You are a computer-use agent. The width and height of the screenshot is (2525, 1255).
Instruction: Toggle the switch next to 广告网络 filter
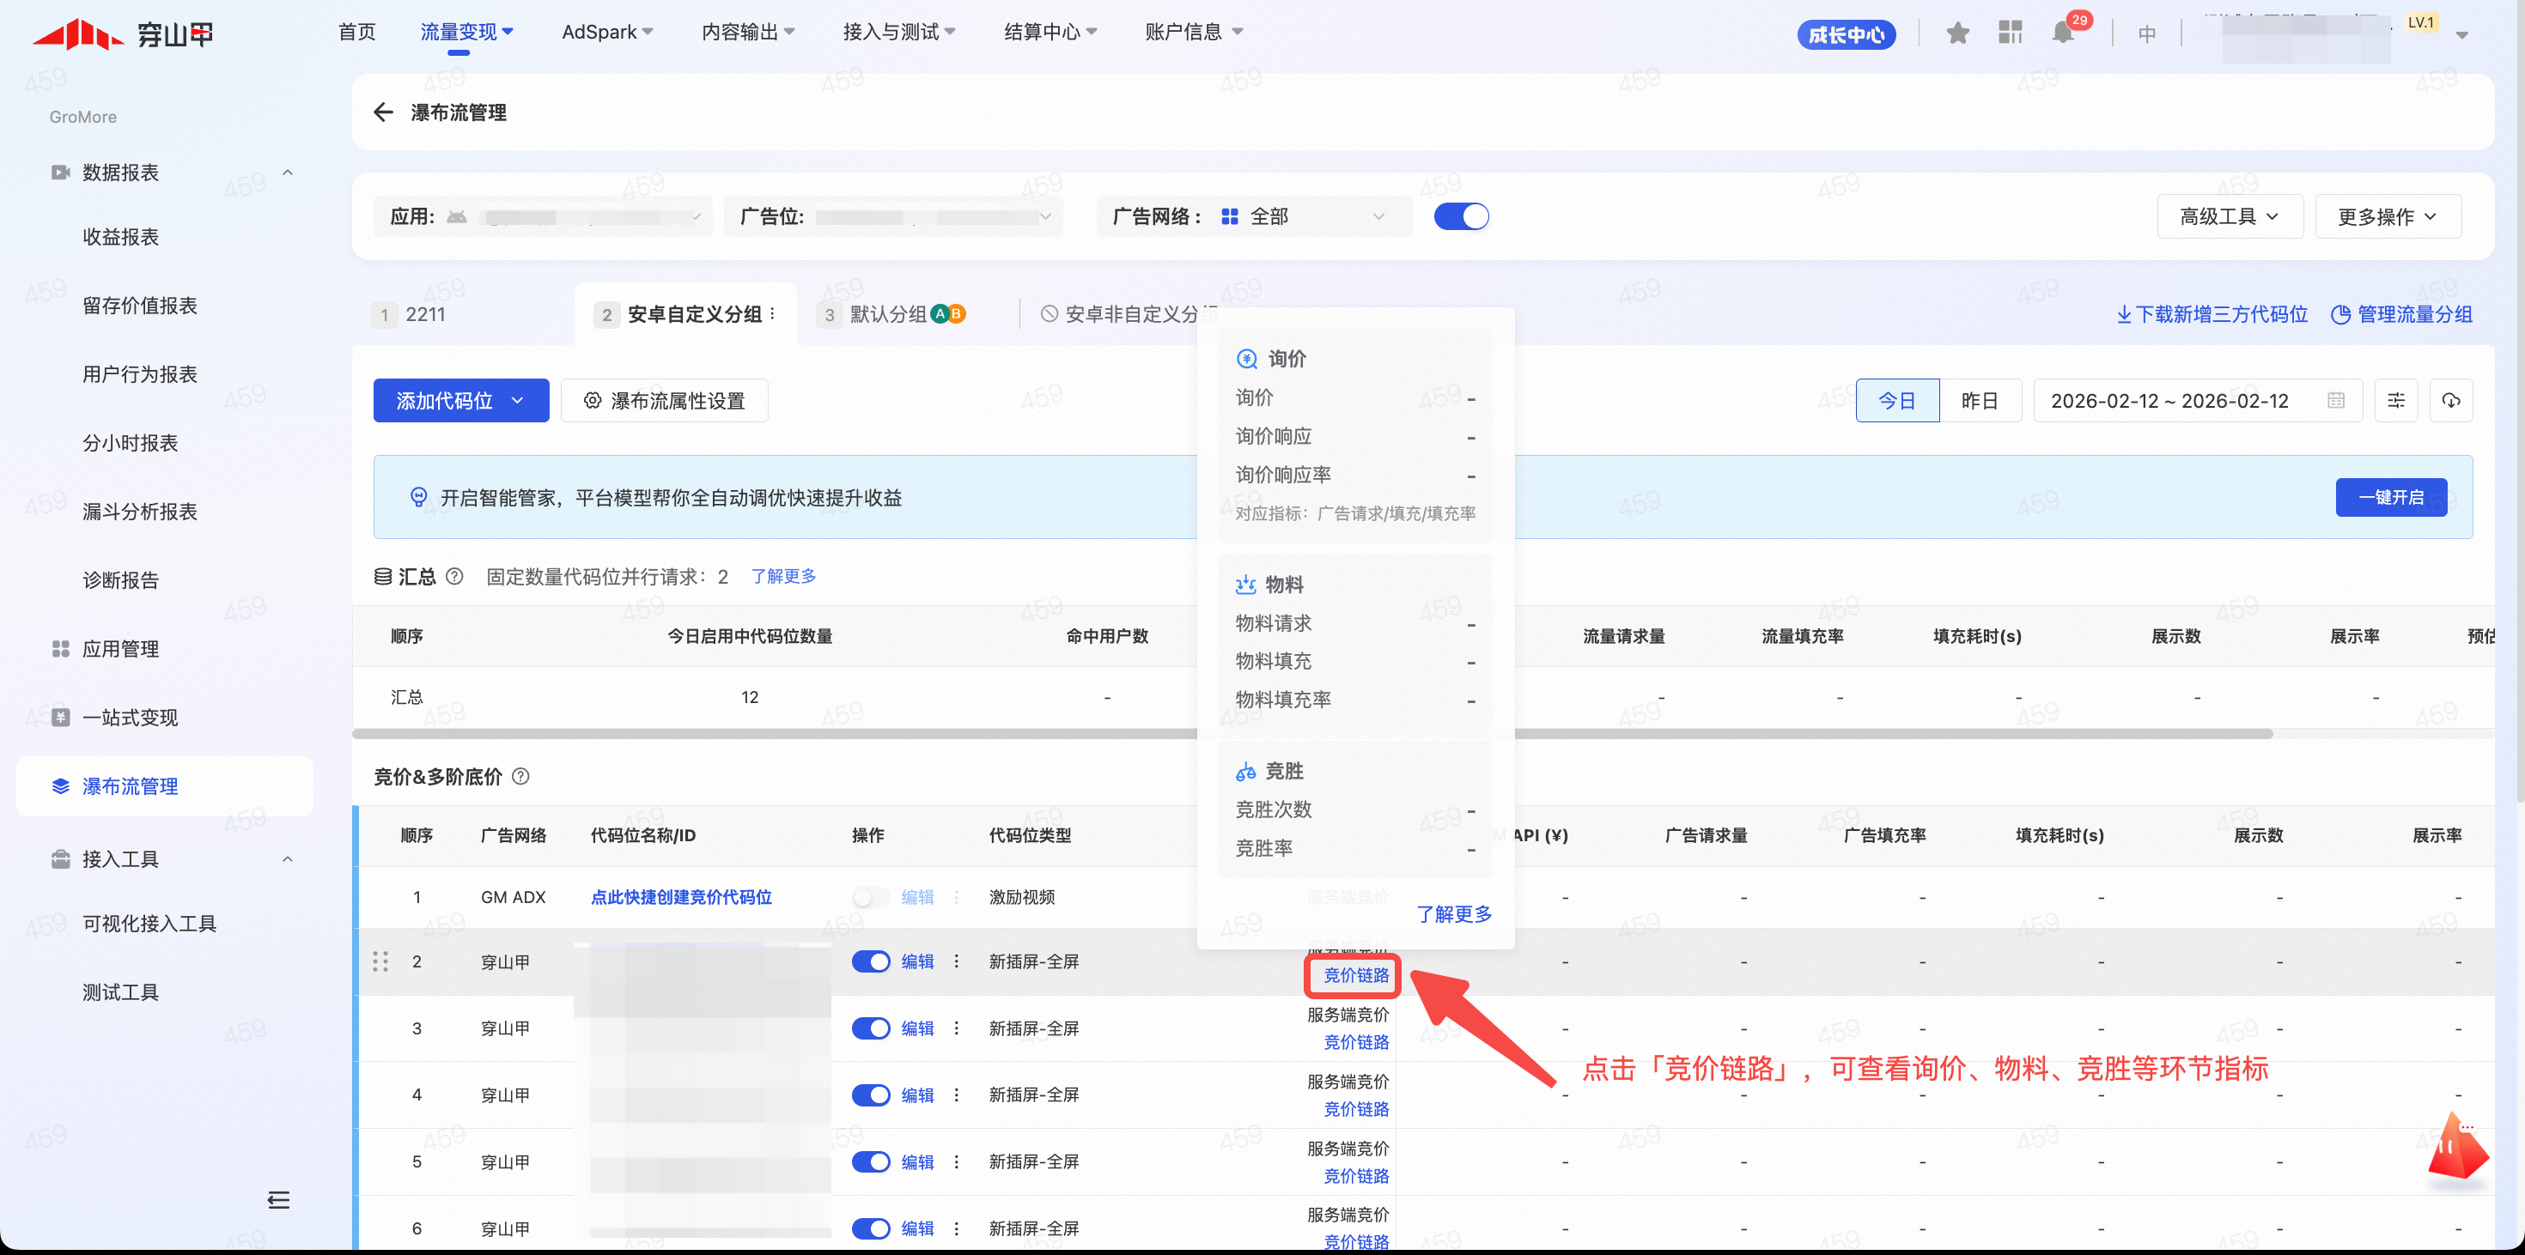1461,216
